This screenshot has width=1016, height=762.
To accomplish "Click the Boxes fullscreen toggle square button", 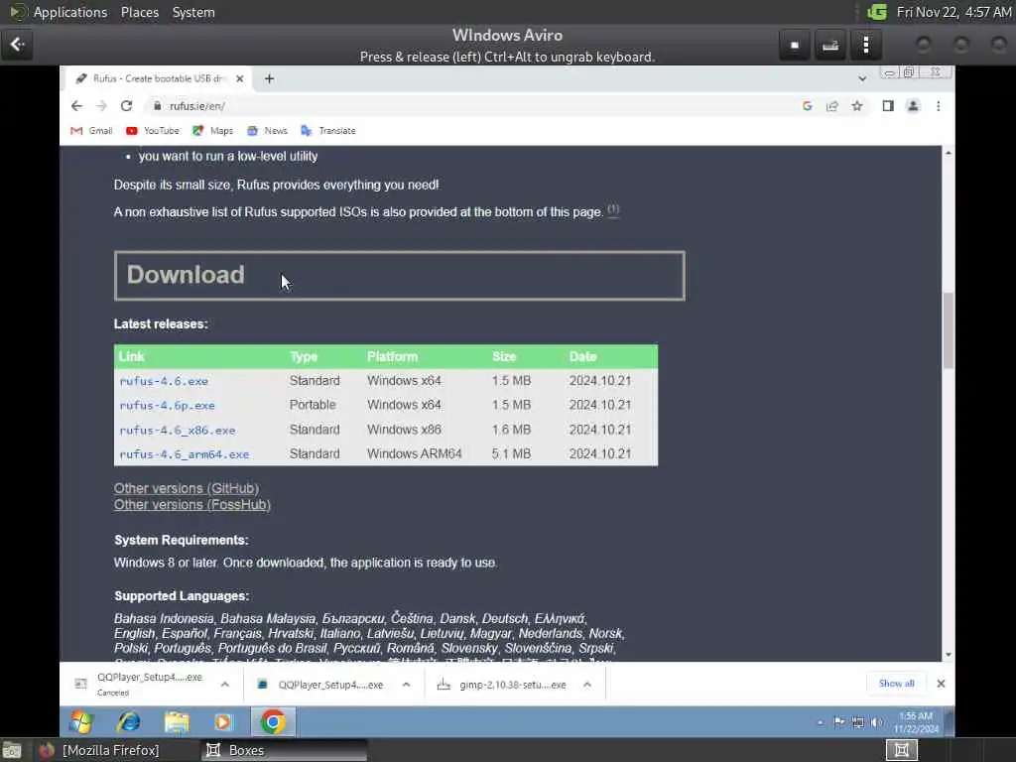I will click(795, 45).
